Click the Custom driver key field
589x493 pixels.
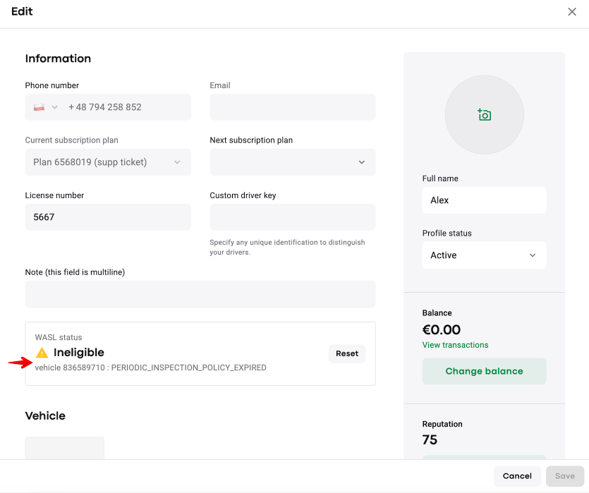(292, 217)
